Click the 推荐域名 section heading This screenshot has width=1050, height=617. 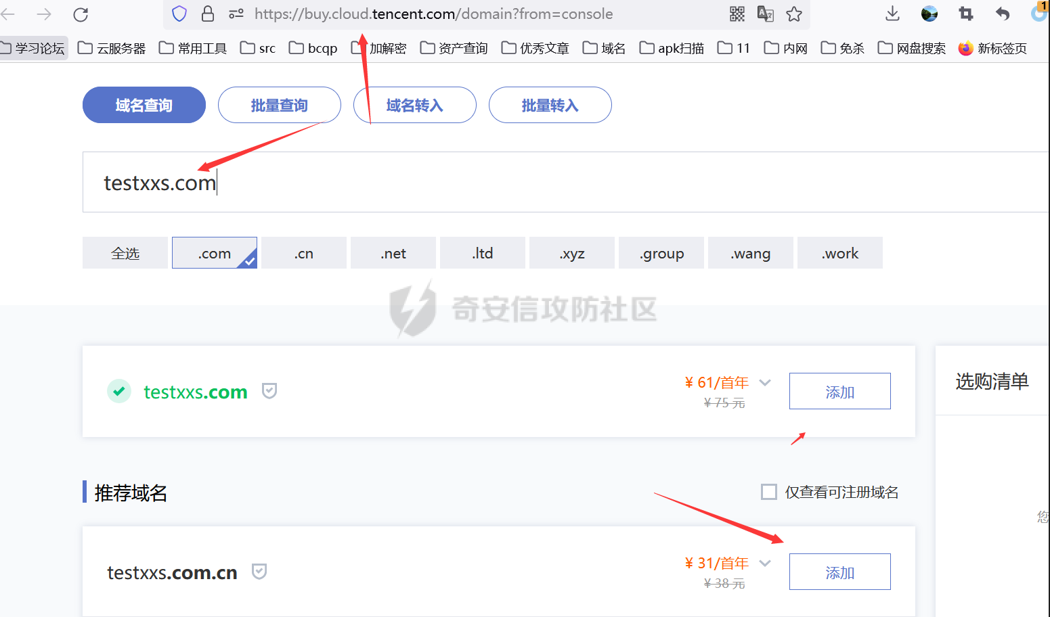click(x=131, y=493)
